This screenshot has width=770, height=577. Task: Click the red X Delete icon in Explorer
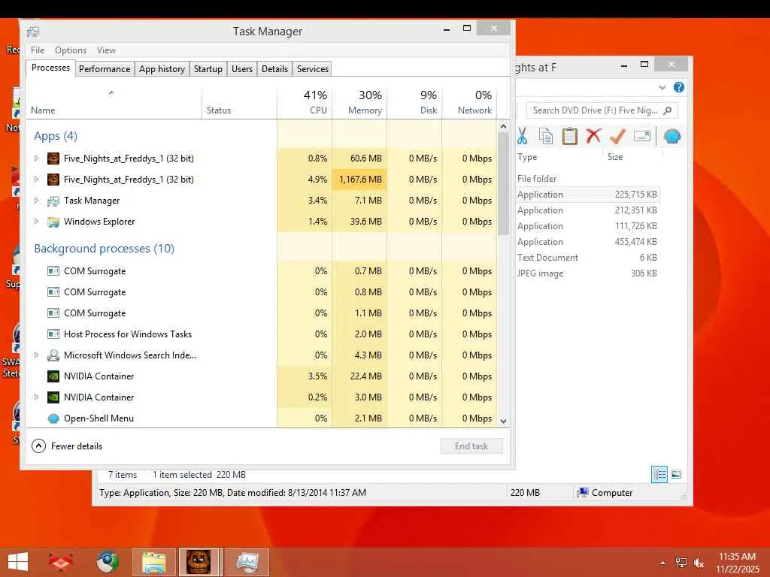(593, 135)
